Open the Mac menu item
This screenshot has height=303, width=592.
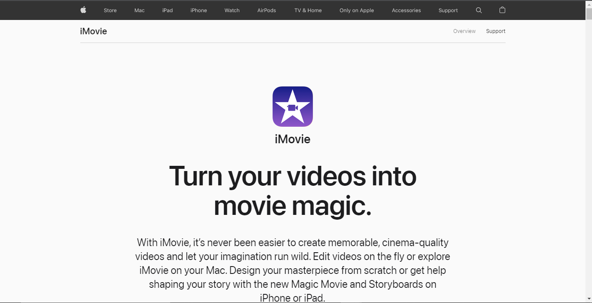[x=139, y=10]
